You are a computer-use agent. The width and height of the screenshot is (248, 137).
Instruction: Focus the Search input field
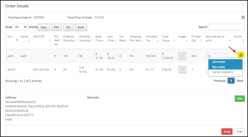[x=227, y=27]
